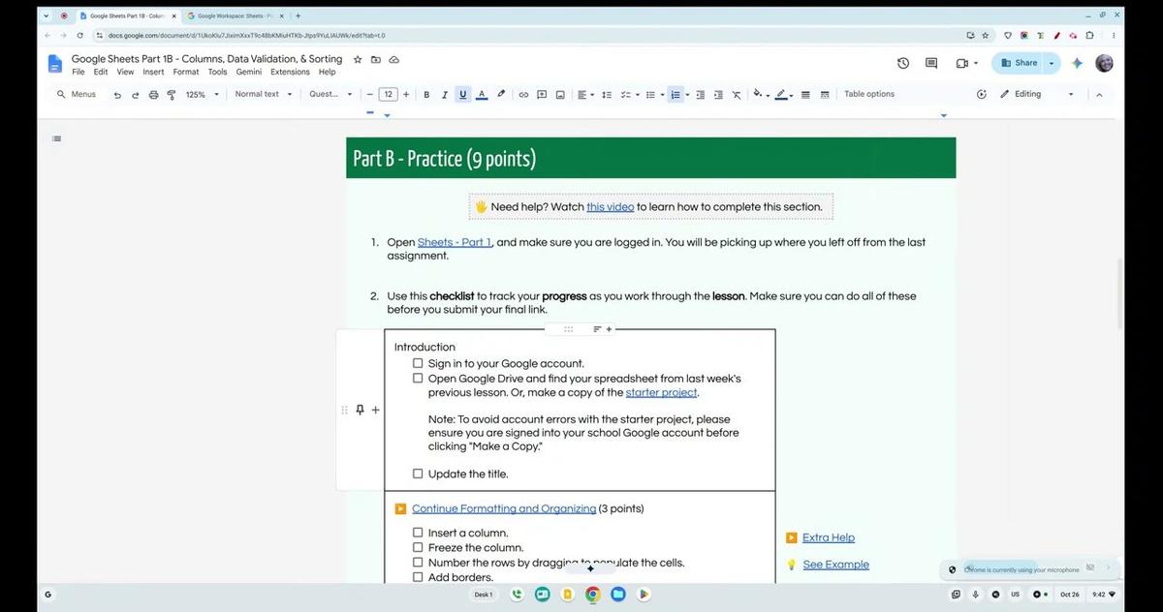Toggle underline formatting

(x=463, y=95)
